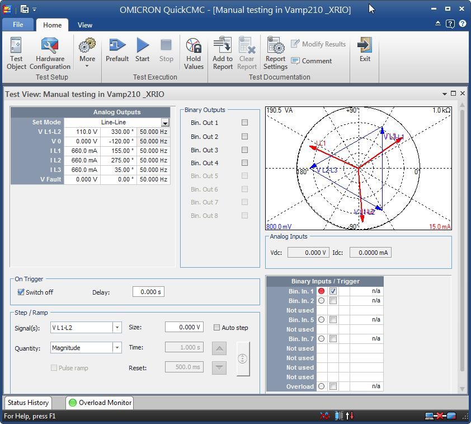
Task: Open the Test Object icon
Action: [x=16, y=54]
